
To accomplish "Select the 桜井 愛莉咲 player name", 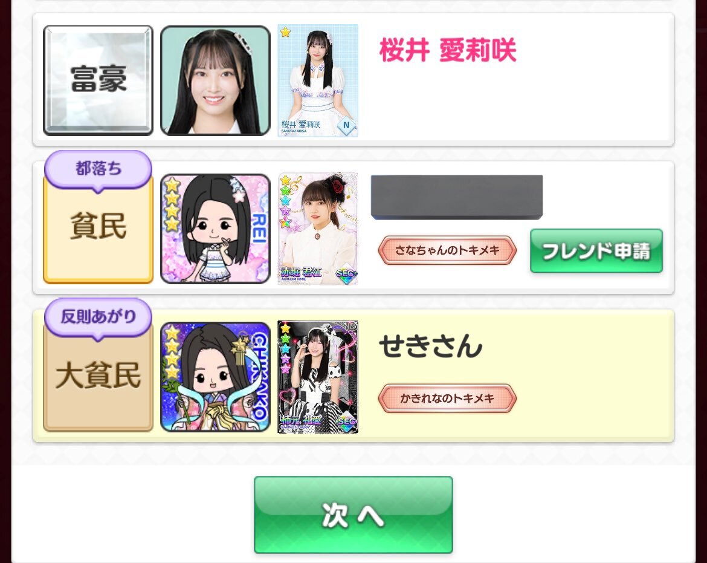I will pyautogui.click(x=448, y=50).
